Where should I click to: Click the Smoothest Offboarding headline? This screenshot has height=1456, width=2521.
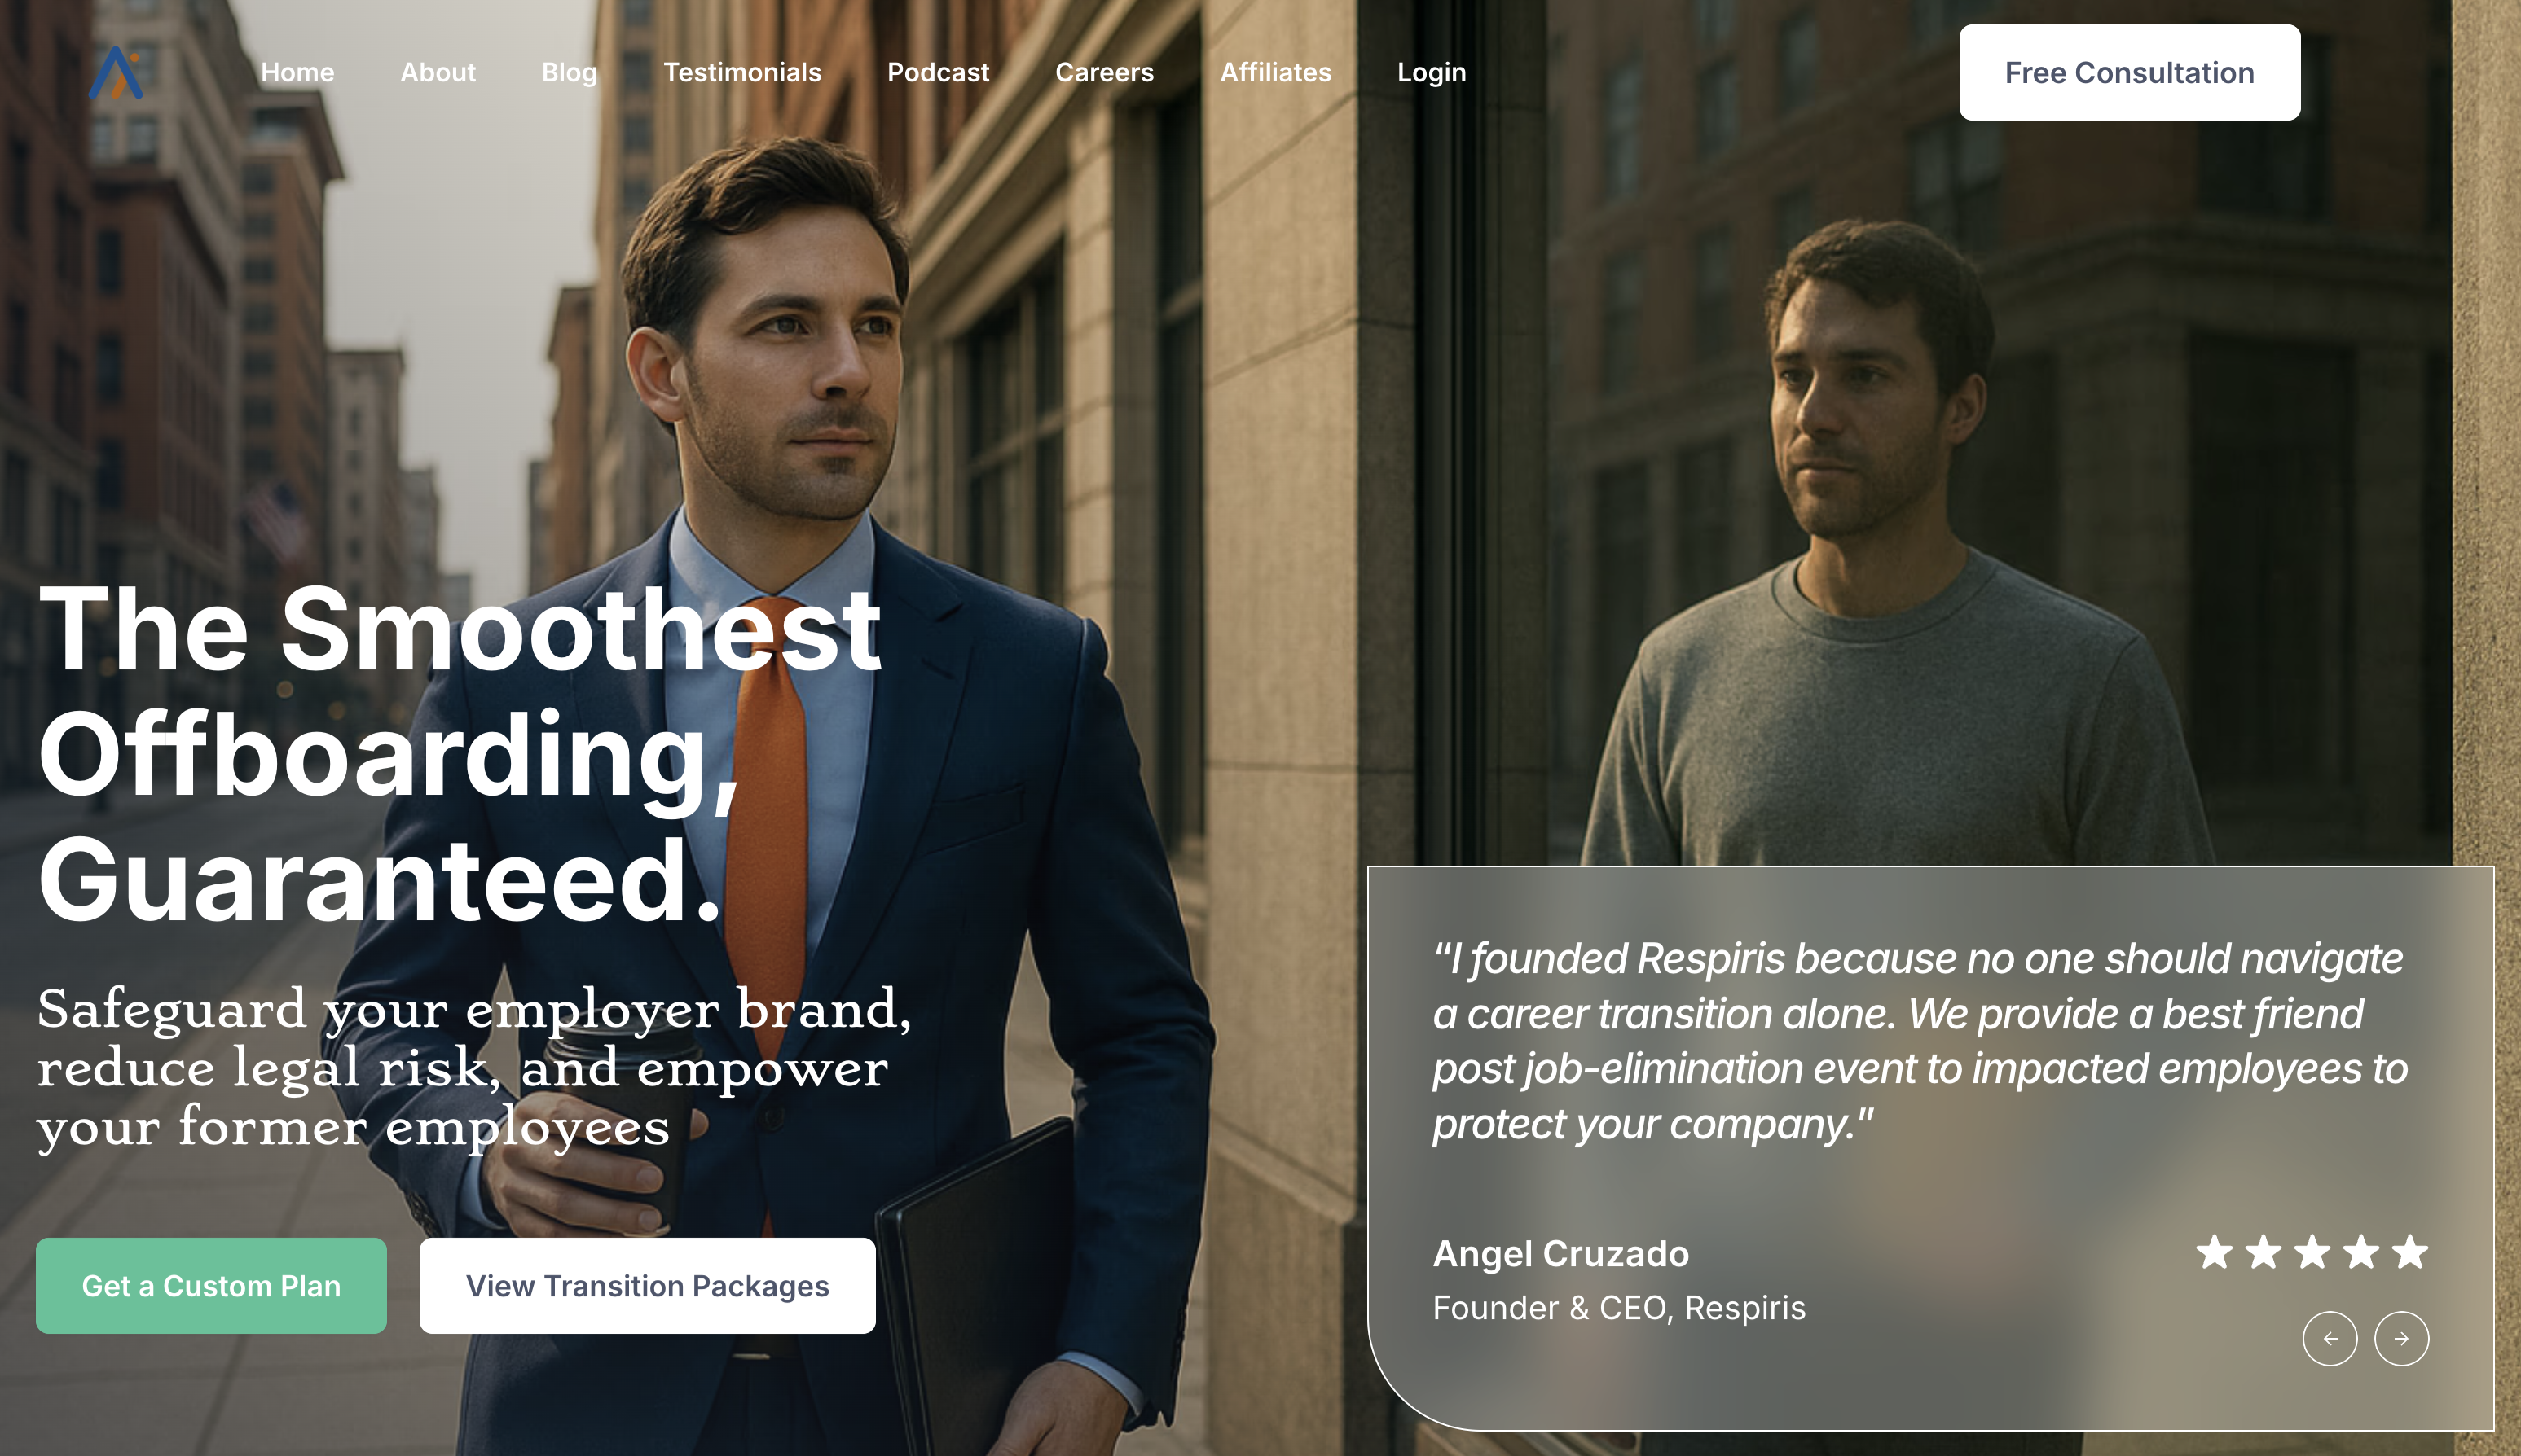tap(460, 753)
